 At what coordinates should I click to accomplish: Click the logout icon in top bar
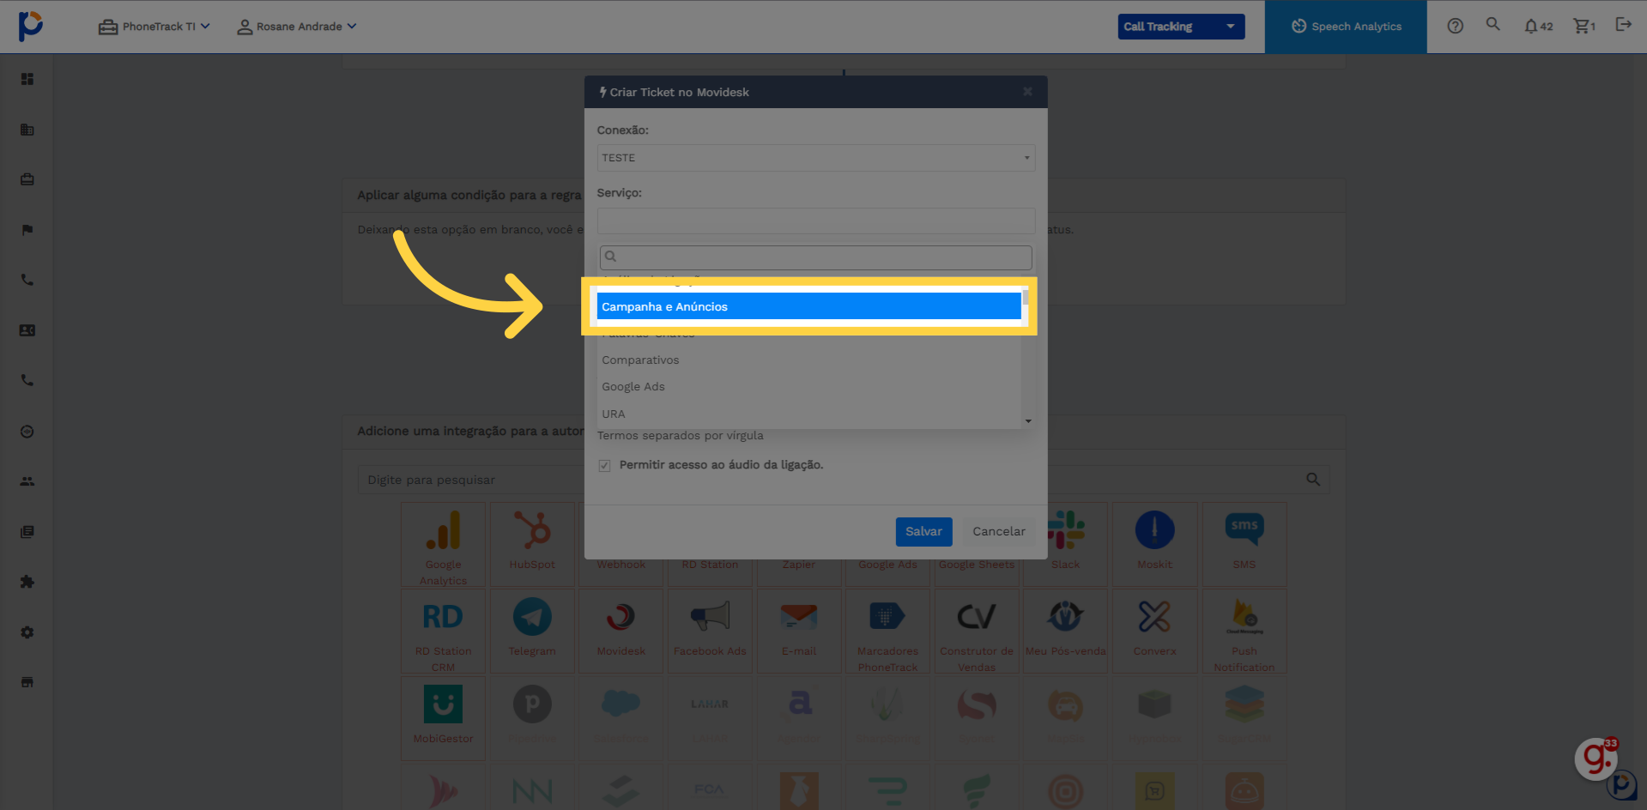coord(1623,25)
